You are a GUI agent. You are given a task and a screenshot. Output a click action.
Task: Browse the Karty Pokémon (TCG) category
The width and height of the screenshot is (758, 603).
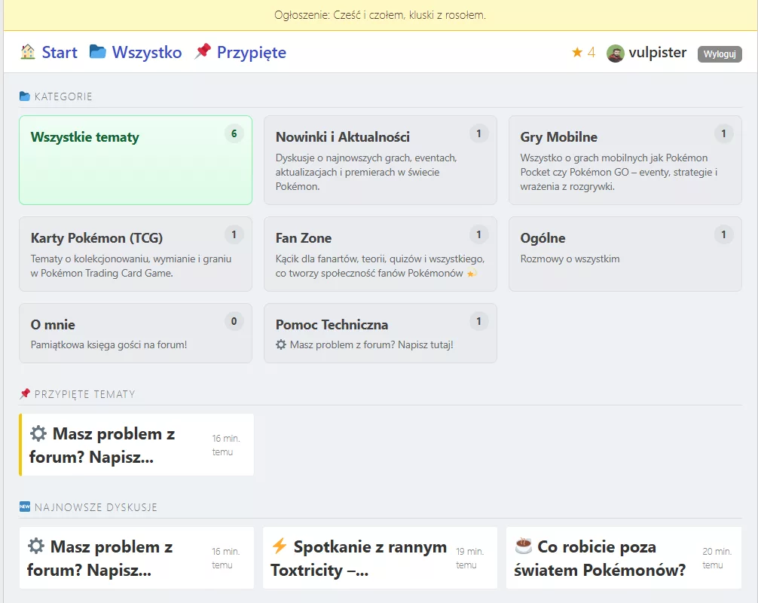136,254
